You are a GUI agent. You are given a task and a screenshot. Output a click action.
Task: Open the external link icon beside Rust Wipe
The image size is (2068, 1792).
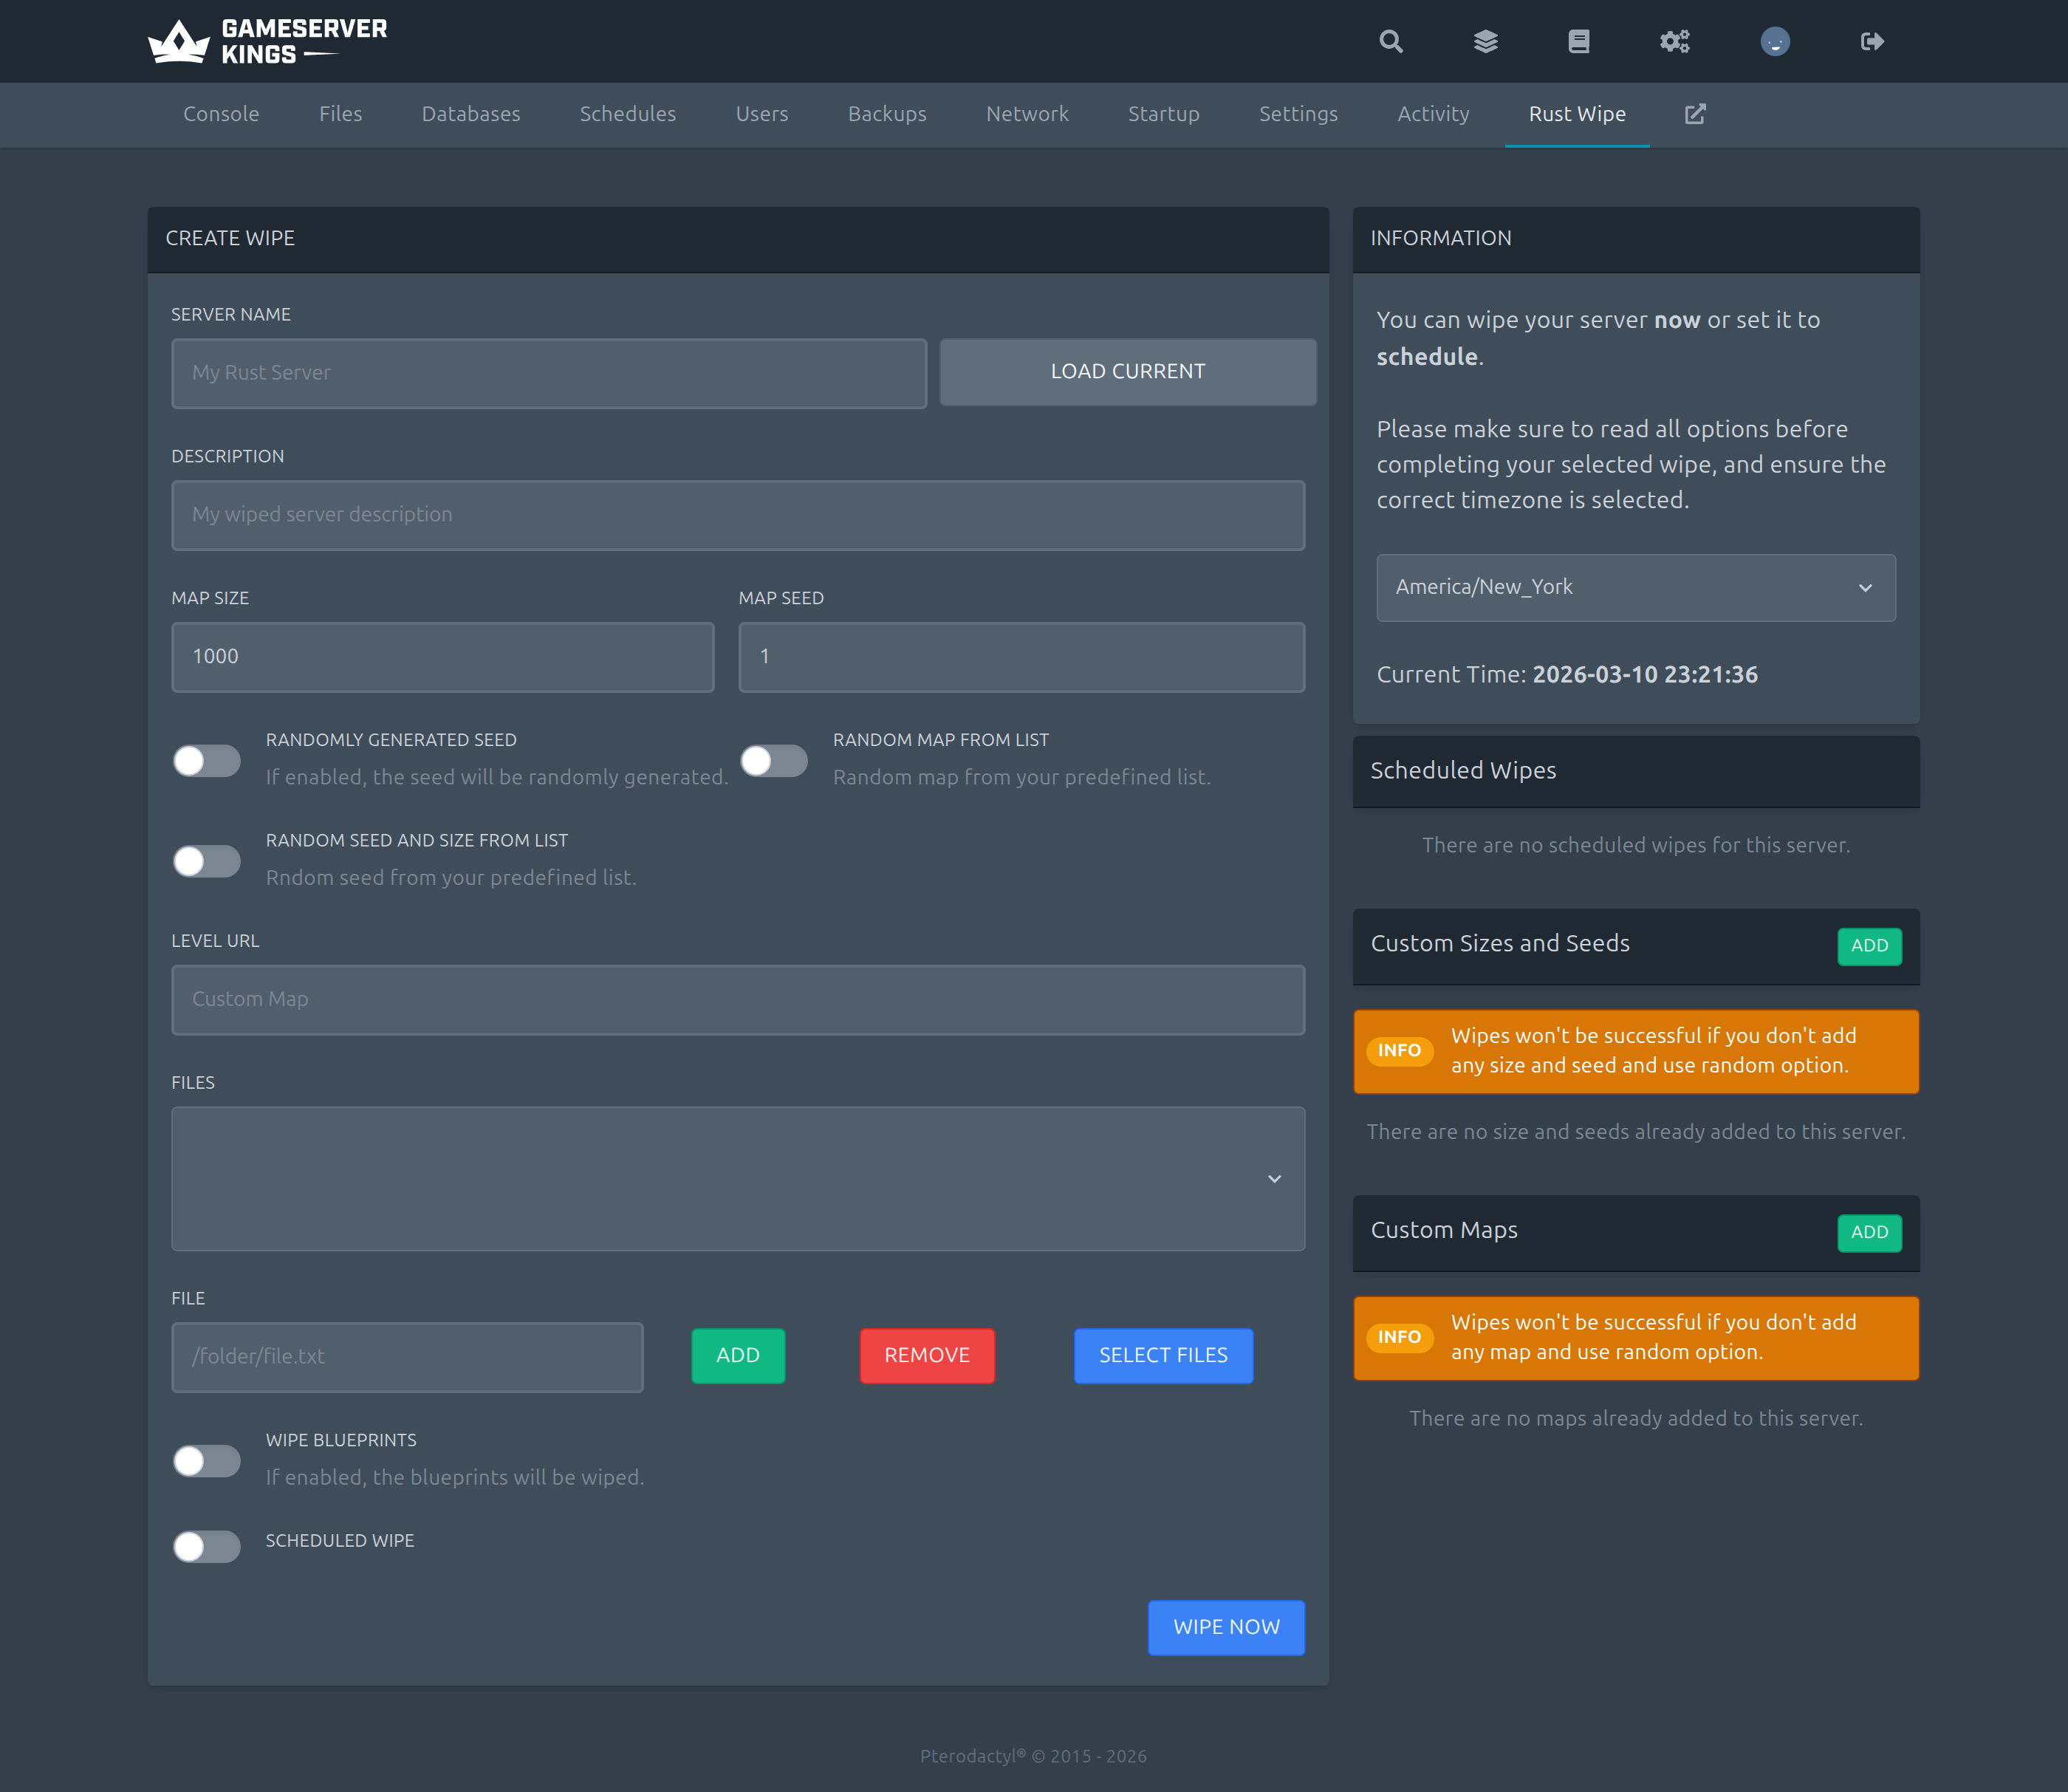coord(1695,114)
